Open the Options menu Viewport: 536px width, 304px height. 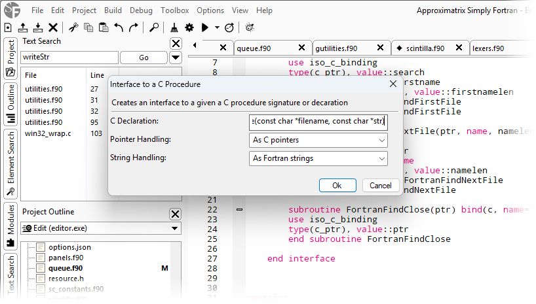tap(210, 10)
